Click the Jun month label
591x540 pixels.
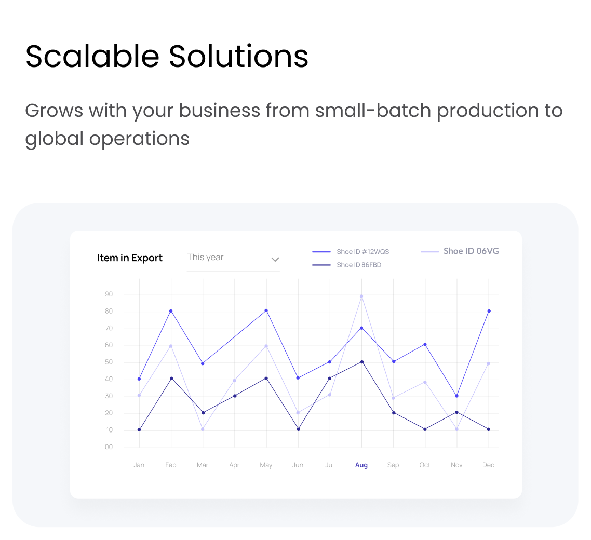(x=298, y=465)
